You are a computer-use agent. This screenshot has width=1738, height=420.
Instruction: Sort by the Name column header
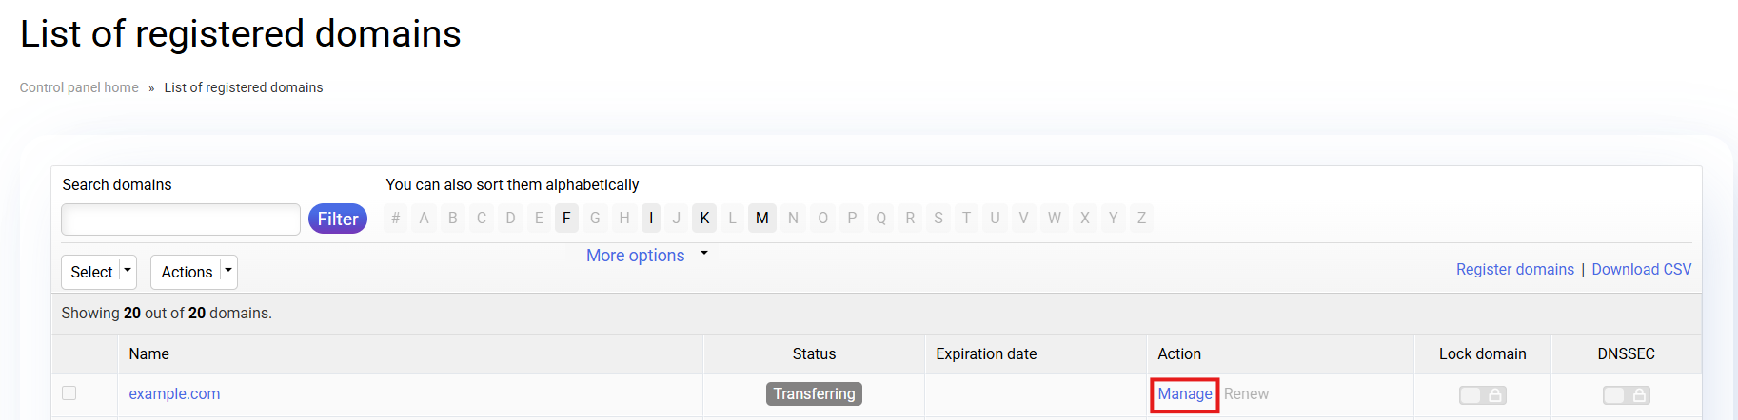point(149,353)
